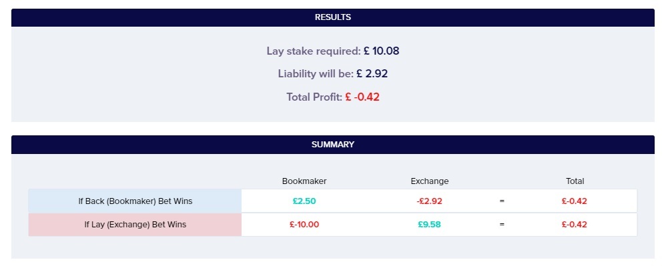This screenshot has width=668, height=266.
Task: Click the equals sign in back-wins row
Action: coord(502,201)
